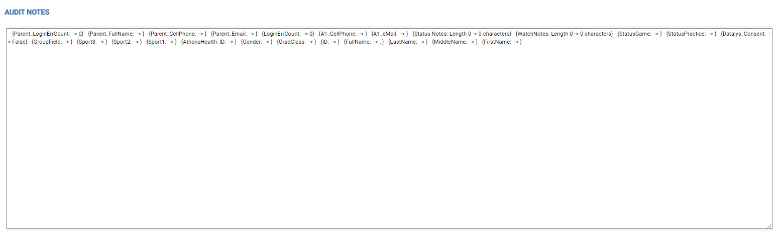Viewport: 783px width, 240px height.
Task: Click the '{Gender: -> }' entry
Action: [x=257, y=42]
